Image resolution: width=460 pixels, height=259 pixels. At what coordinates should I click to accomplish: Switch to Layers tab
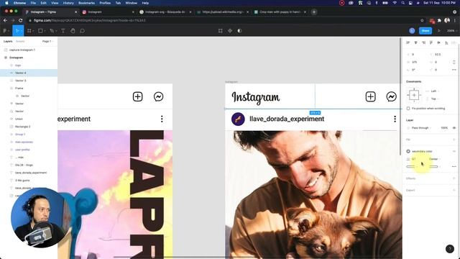coord(8,42)
